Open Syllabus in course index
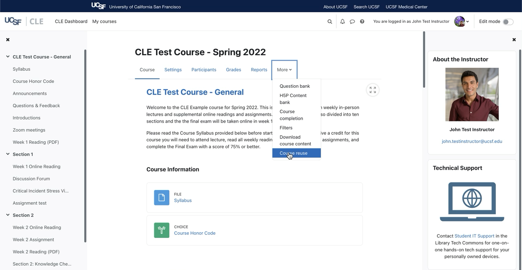Image resolution: width=522 pixels, height=270 pixels. 22,69
